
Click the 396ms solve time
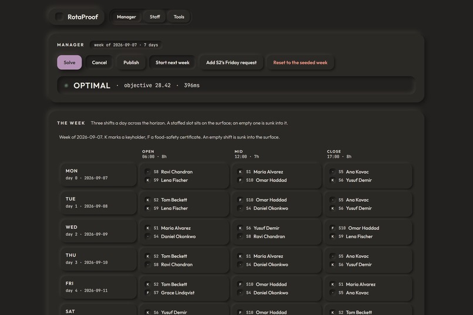point(192,85)
